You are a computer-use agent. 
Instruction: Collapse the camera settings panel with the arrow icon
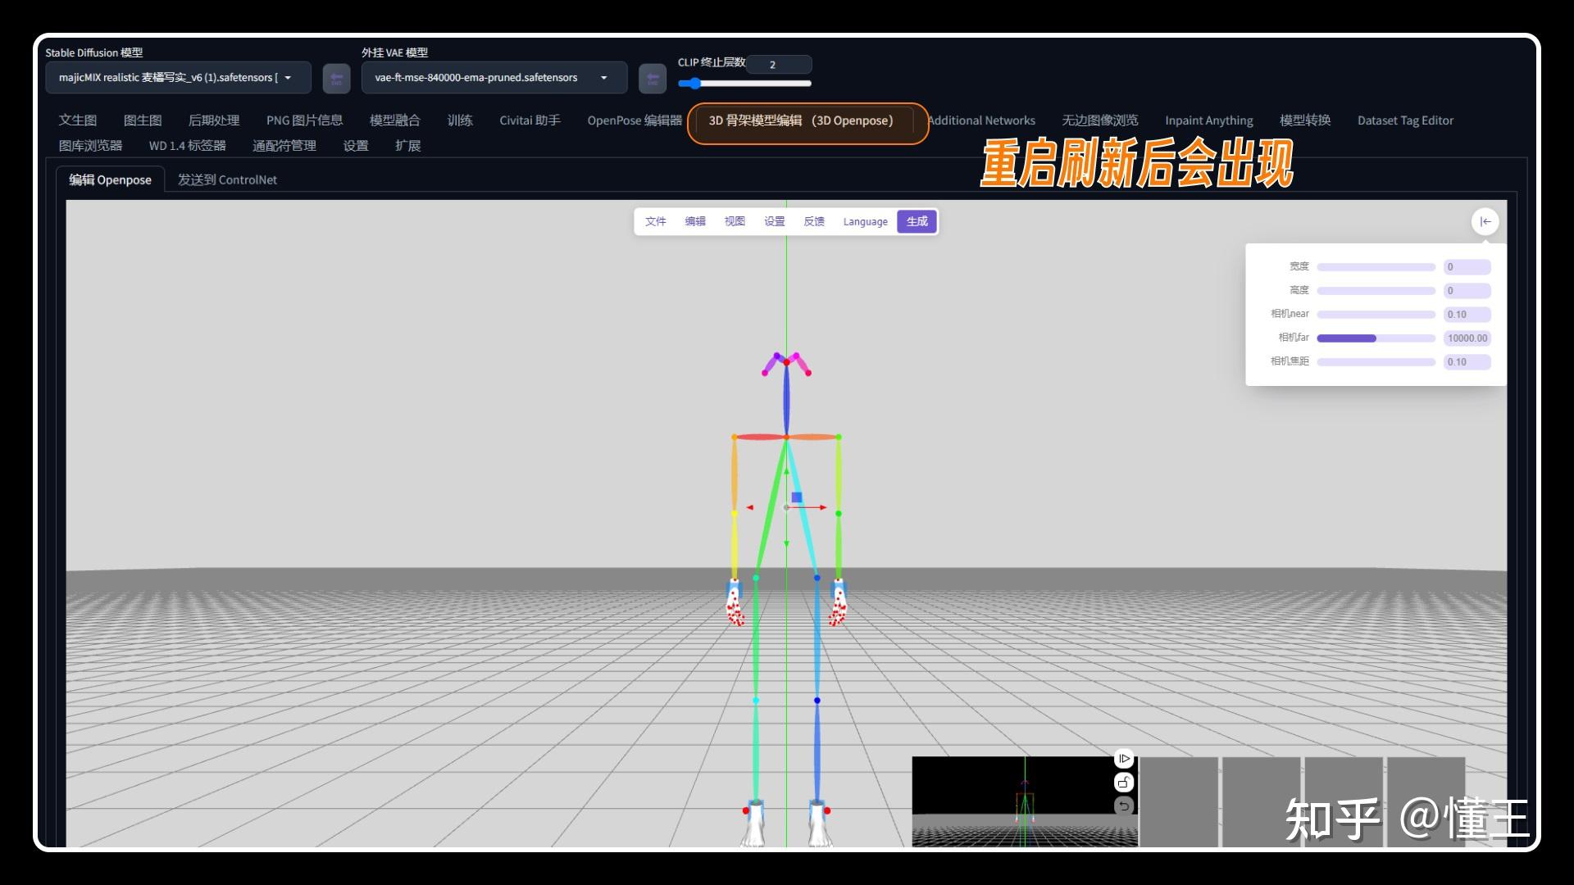pos(1486,221)
